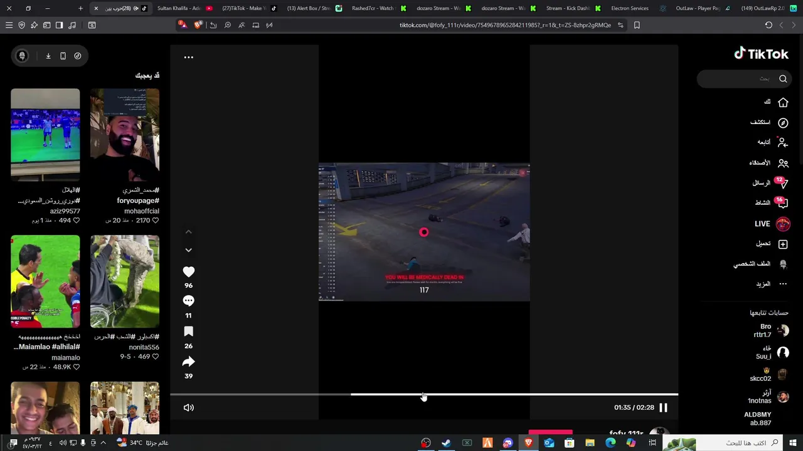Open the three-dots more options on the video
803x451 pixels.
coord(188,57)
